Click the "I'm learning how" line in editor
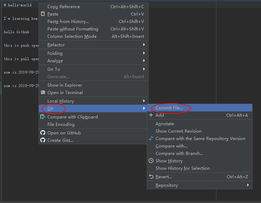 21,18
